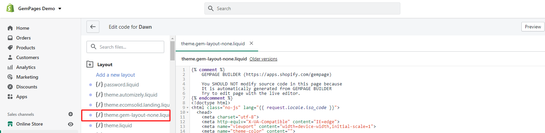Viewport: 545px width, 133px height.
Task: Open Discounts in the sidebar
Action: coord(27,87)
